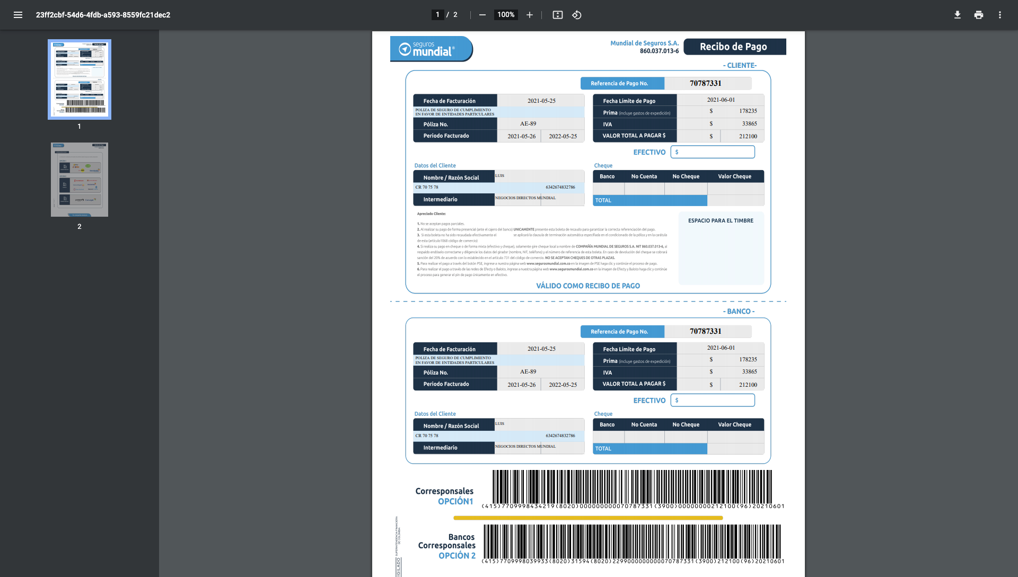1018x577 pixels.
Task: Click the fit to page icon
Action: [557, 15]
